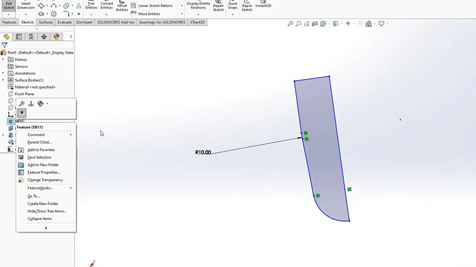Expand the History tree node

4,59
